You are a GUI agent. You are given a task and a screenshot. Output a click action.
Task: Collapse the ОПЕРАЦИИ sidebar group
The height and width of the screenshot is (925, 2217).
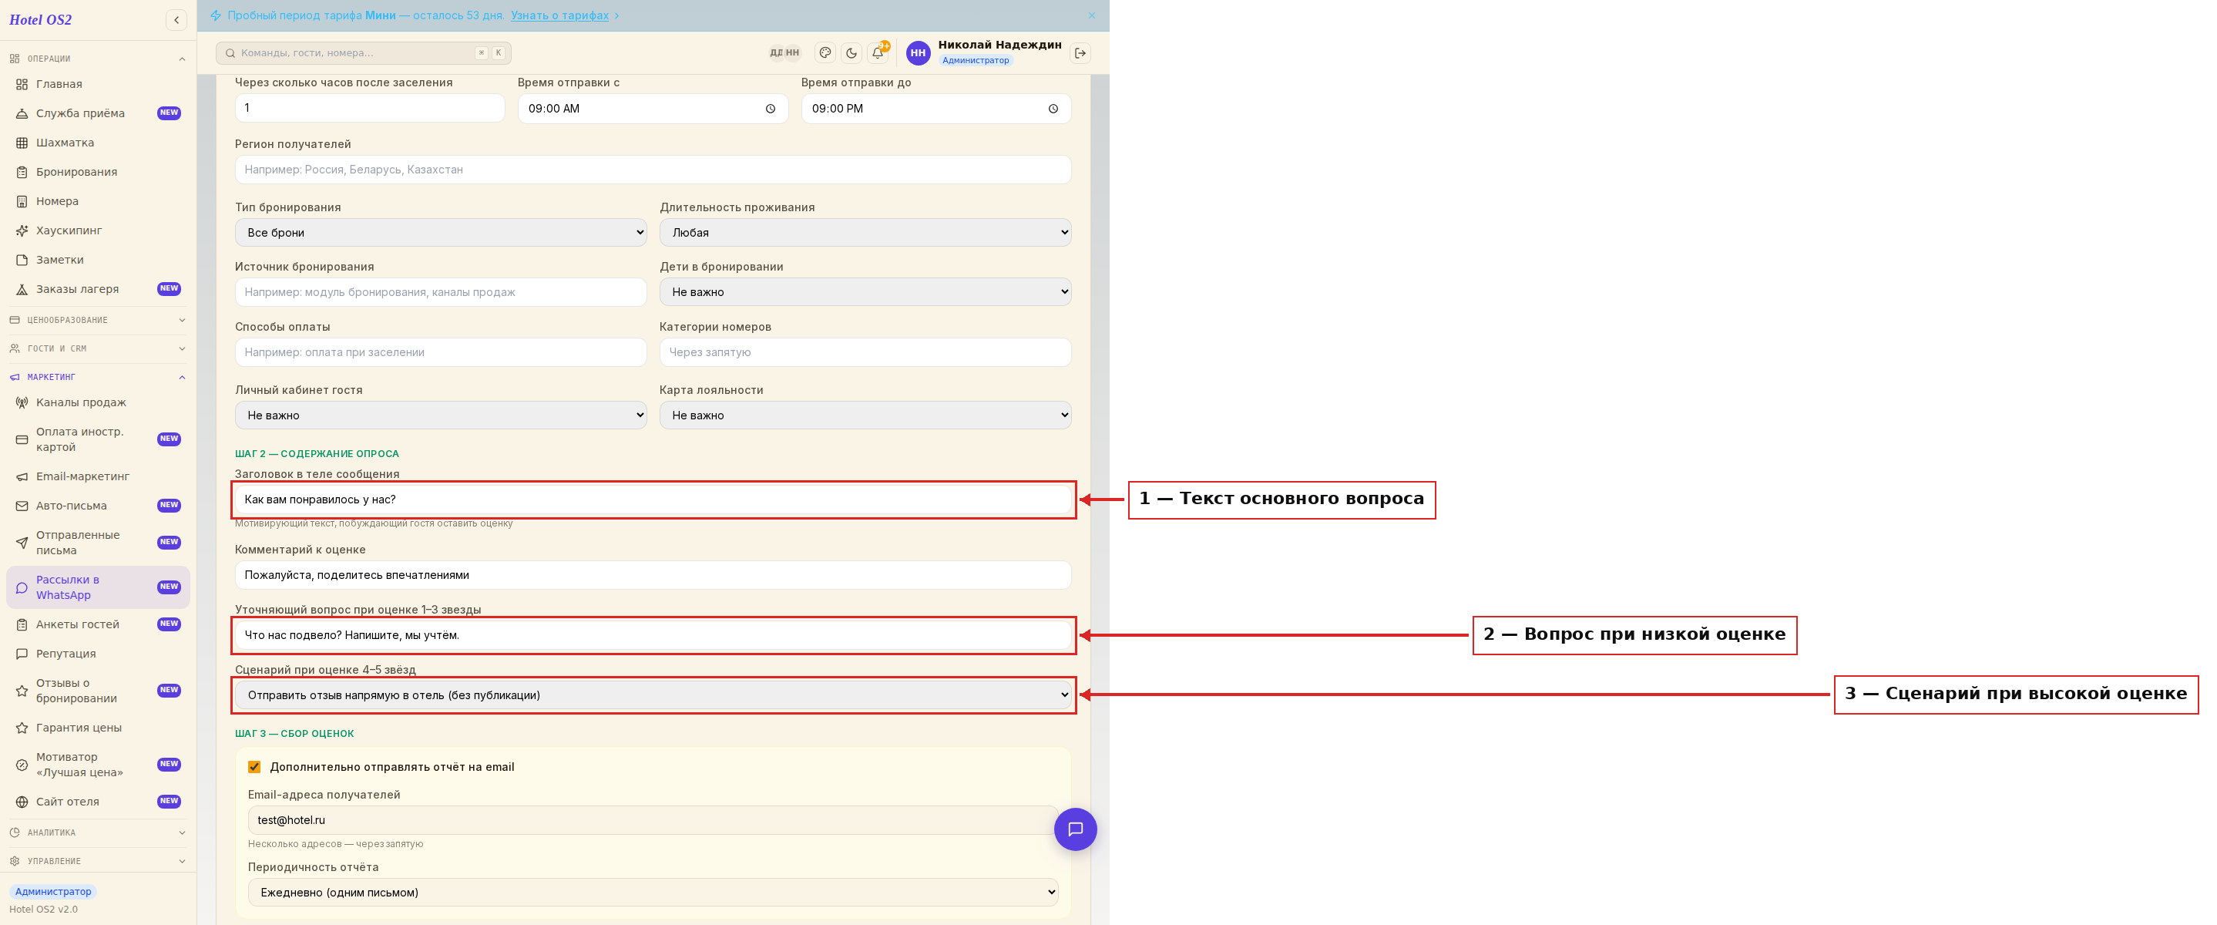pyautogui.click(x=98, y=59)
